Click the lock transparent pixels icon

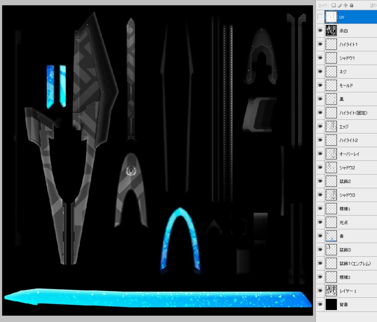334,5
